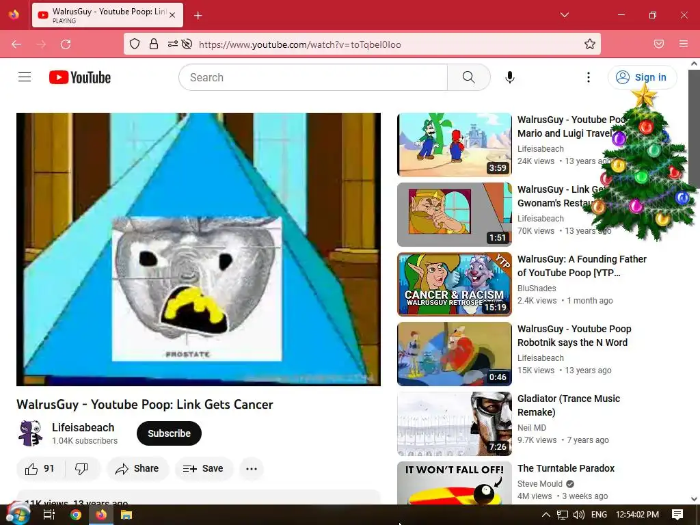Viewport: 700px width, 525px height.
Task: Bookmark this page with star icon
Action: point(590,44)
